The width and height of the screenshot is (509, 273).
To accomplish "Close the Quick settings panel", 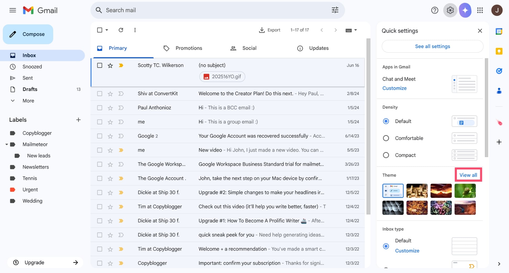I will point(480,31).
